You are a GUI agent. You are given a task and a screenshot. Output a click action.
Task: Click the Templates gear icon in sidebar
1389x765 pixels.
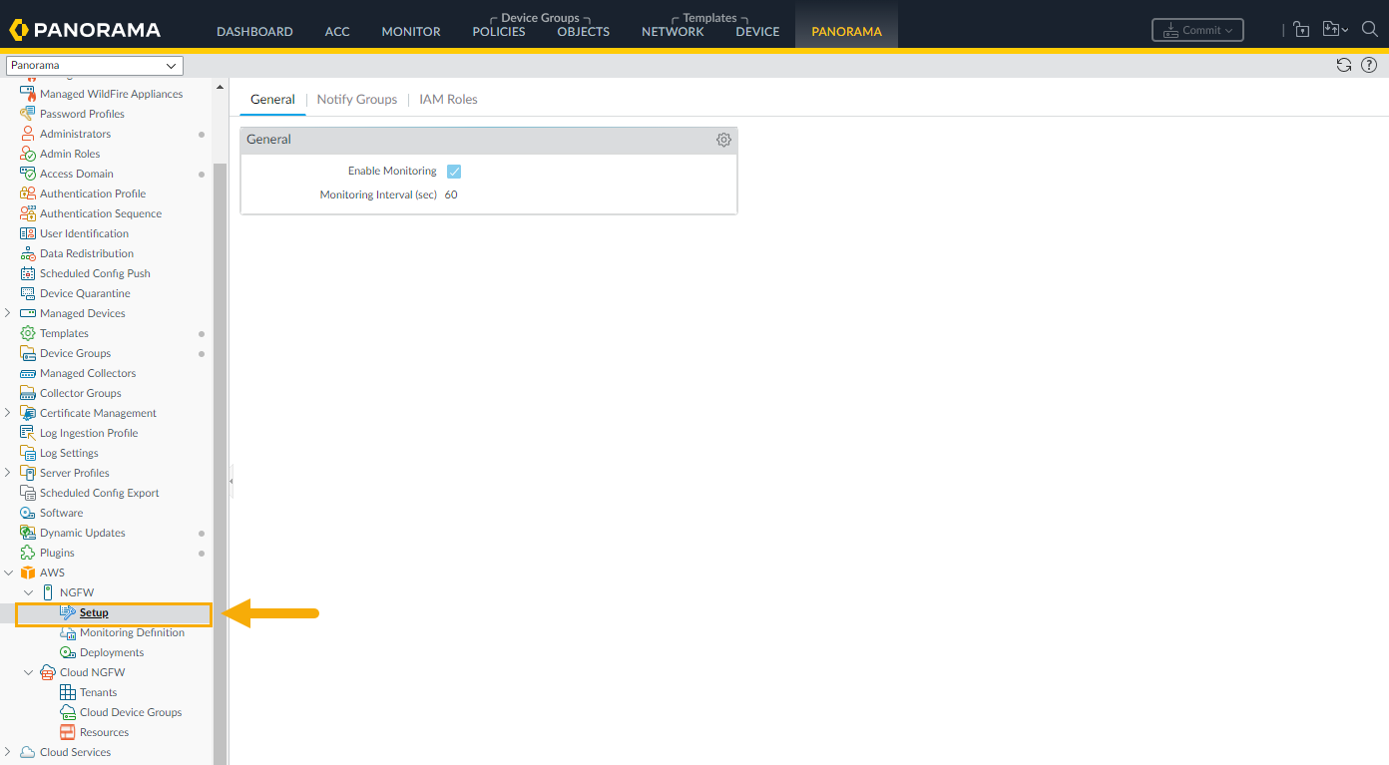pyautogui.click(x=28, y=333)
